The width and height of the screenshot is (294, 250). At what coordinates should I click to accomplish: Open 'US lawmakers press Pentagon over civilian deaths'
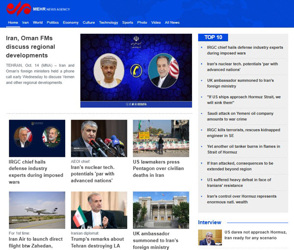[x=158, y=168]
